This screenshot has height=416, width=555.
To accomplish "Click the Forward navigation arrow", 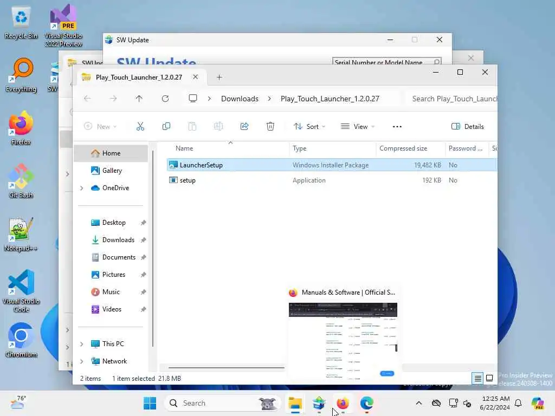I will [x=113, y=99].
